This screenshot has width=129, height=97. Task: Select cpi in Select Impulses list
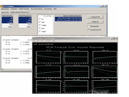click(x=7, y=18)
